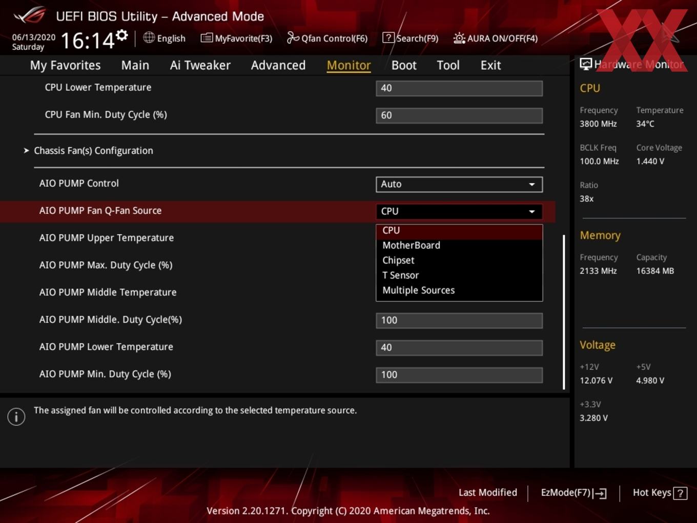
Task: Open AIO PUMP Control dropdown
Action: (459, 184)
